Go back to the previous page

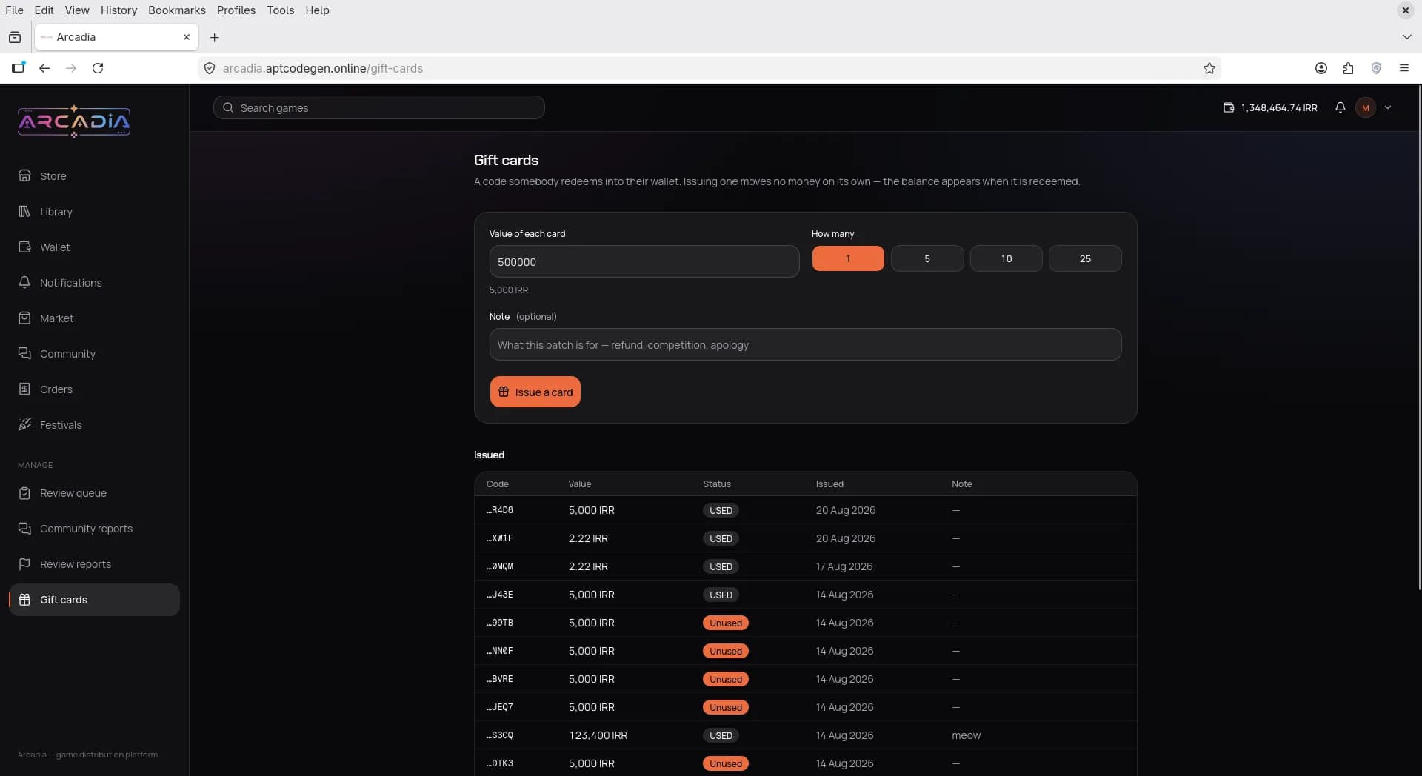coord(44,68)
